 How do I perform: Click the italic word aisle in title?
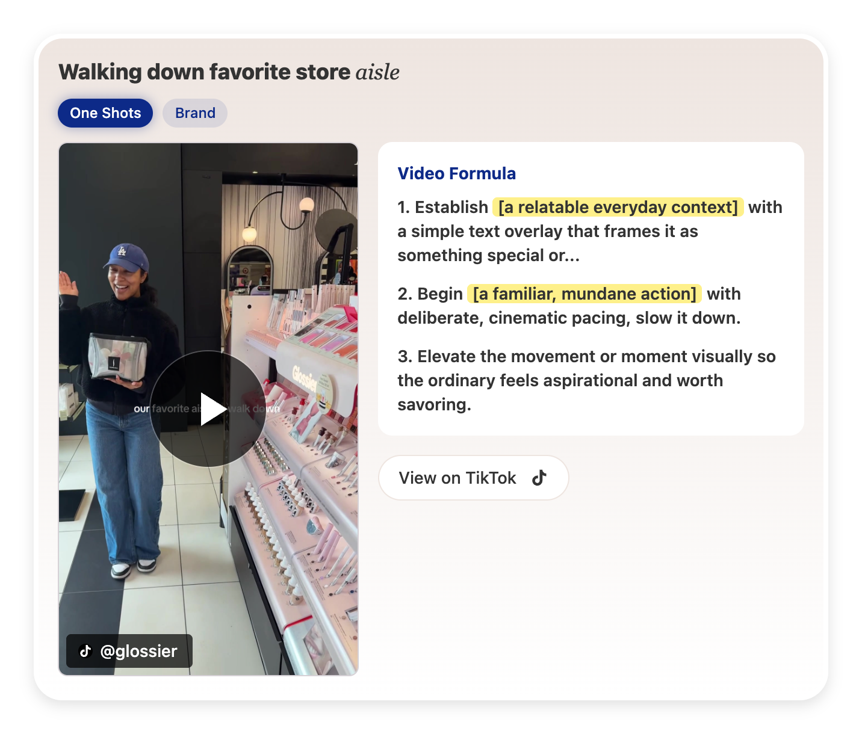(377, 72)
